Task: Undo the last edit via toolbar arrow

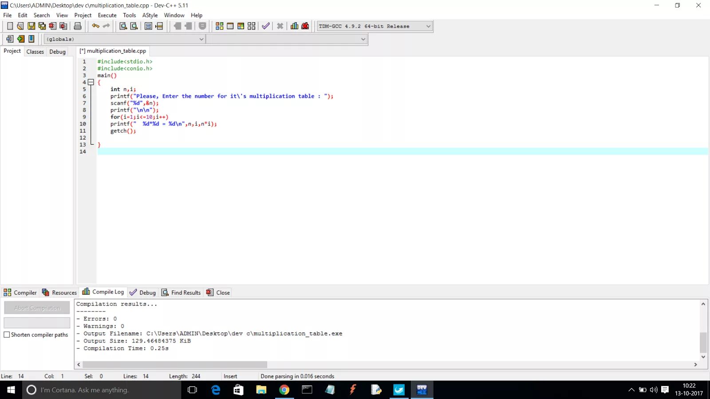Action: (x=95, y=26)
